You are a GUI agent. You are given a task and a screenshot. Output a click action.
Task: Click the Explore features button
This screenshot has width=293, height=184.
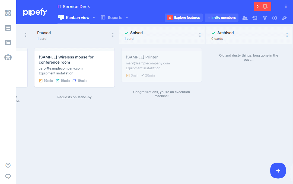tap(184, 18)
